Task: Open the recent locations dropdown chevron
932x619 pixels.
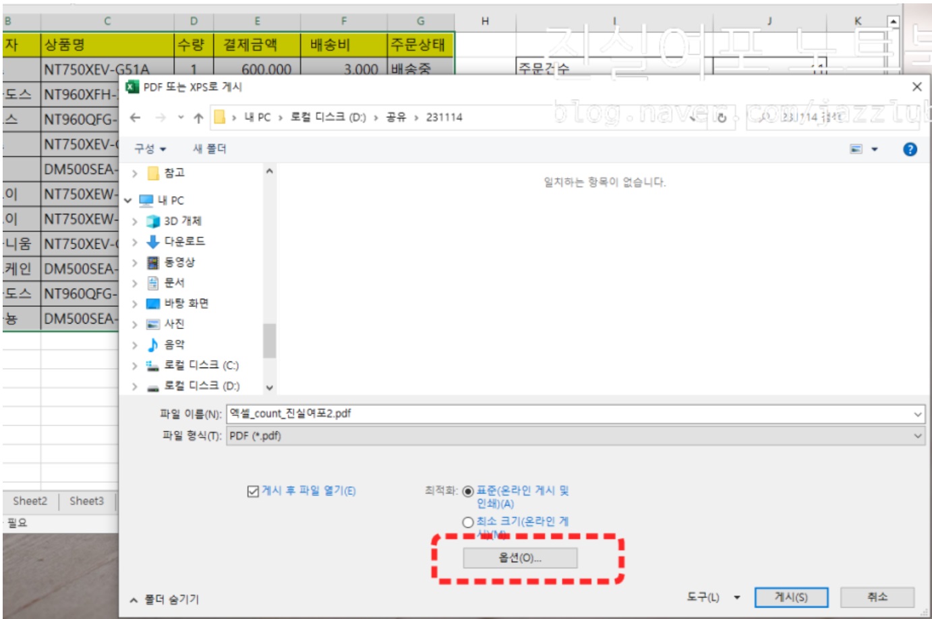Action: [181, 117]
